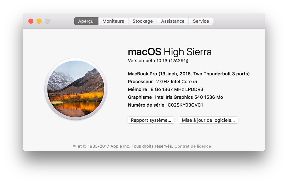Image resolution: width=288 pixels, height=184 pixels.
Task: Click the Graphisme Intel Iris line
Action: coord(175,97)
